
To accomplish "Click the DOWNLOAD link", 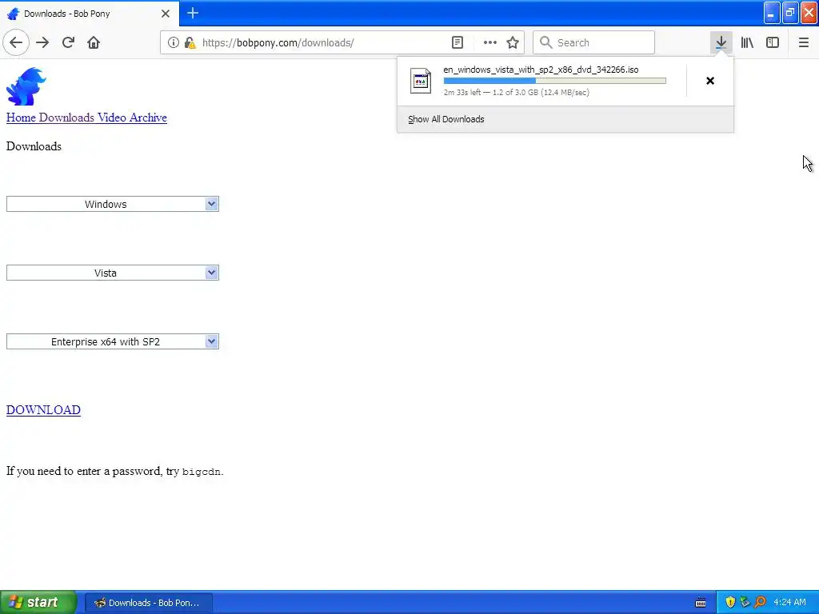I will coord(43,410).
